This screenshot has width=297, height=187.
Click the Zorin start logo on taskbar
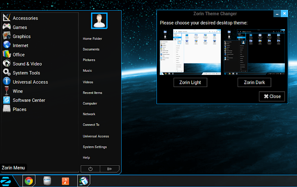click(x=6, y=181)
